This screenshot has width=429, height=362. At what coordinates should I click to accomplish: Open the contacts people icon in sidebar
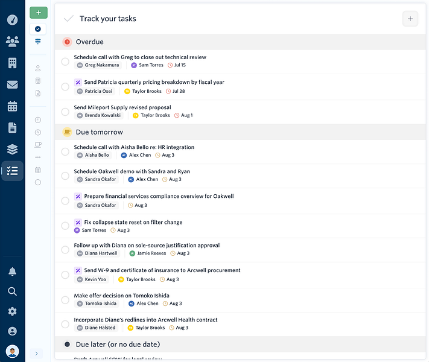click(x=12, y=41)
